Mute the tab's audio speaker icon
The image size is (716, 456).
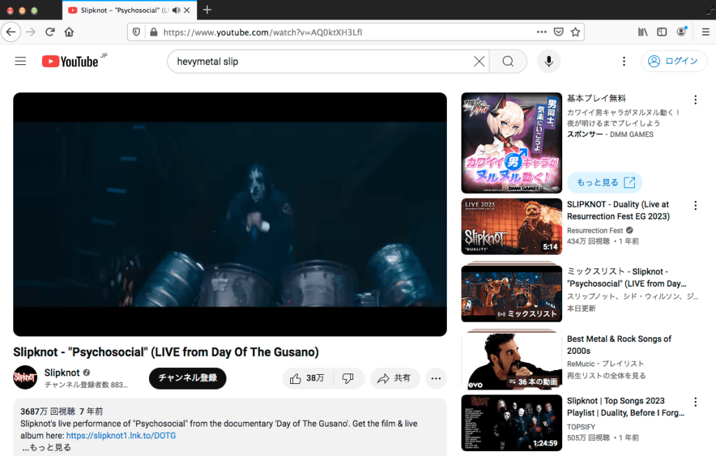point(176,10)
